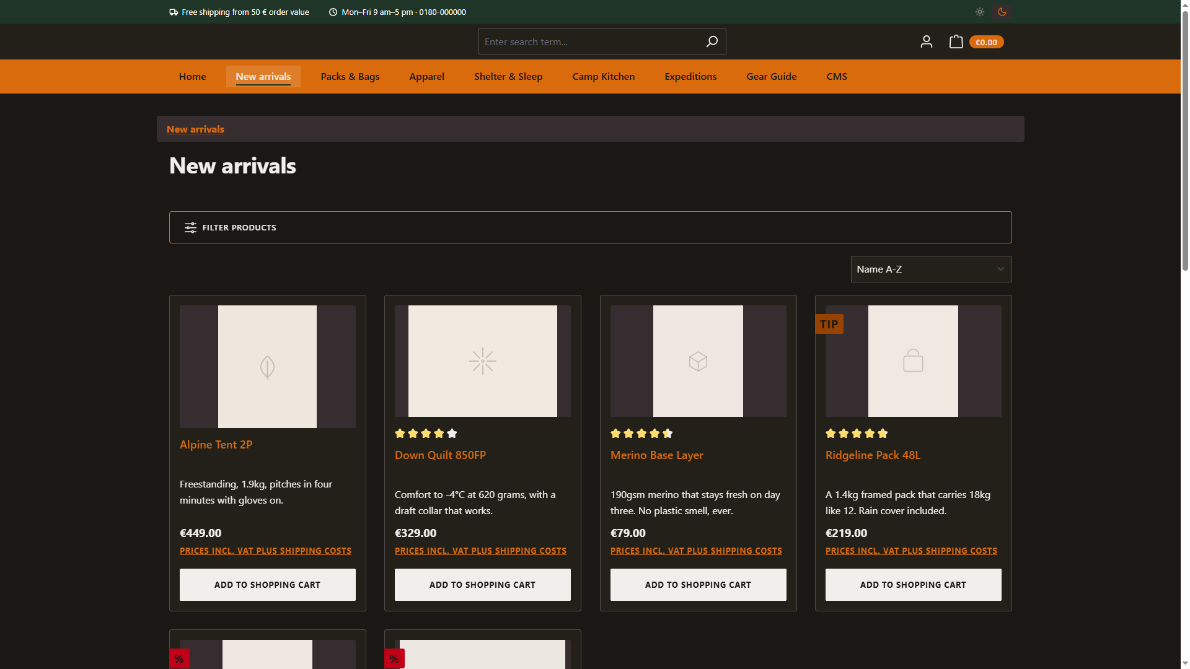Click Down Quilt 850FP product image
The image size is (1190, 669).
tap(482, 361)
